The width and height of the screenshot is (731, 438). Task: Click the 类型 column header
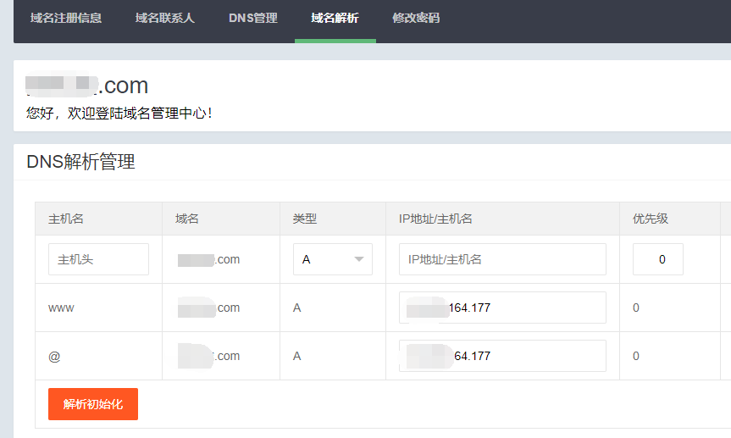[305, 219]
